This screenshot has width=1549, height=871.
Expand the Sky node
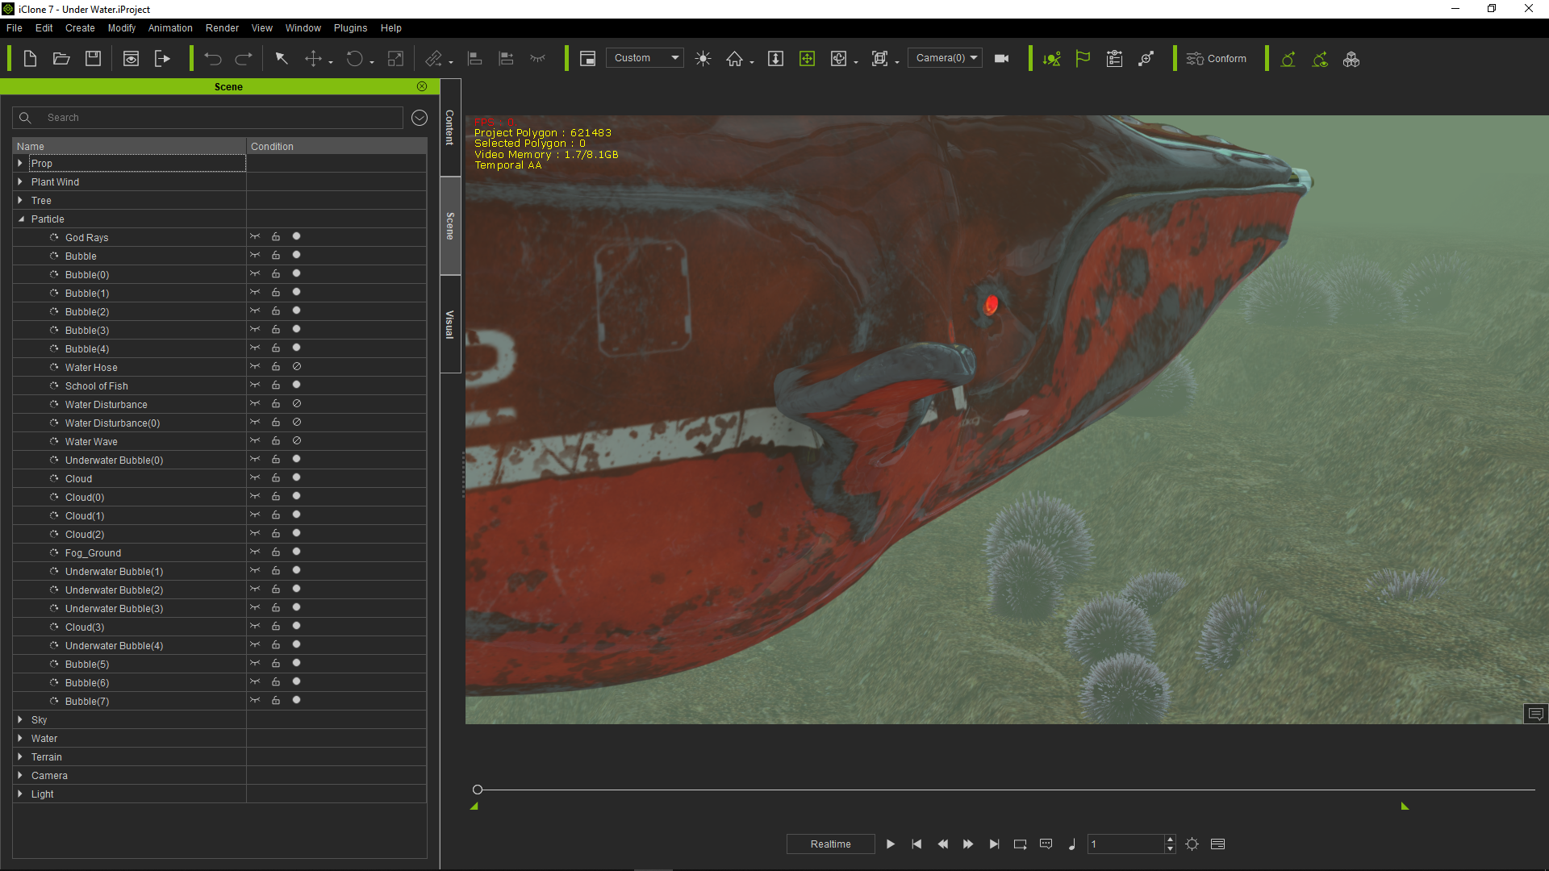20,719
